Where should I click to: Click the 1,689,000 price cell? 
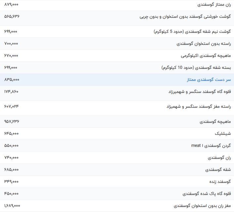[12, 206]
